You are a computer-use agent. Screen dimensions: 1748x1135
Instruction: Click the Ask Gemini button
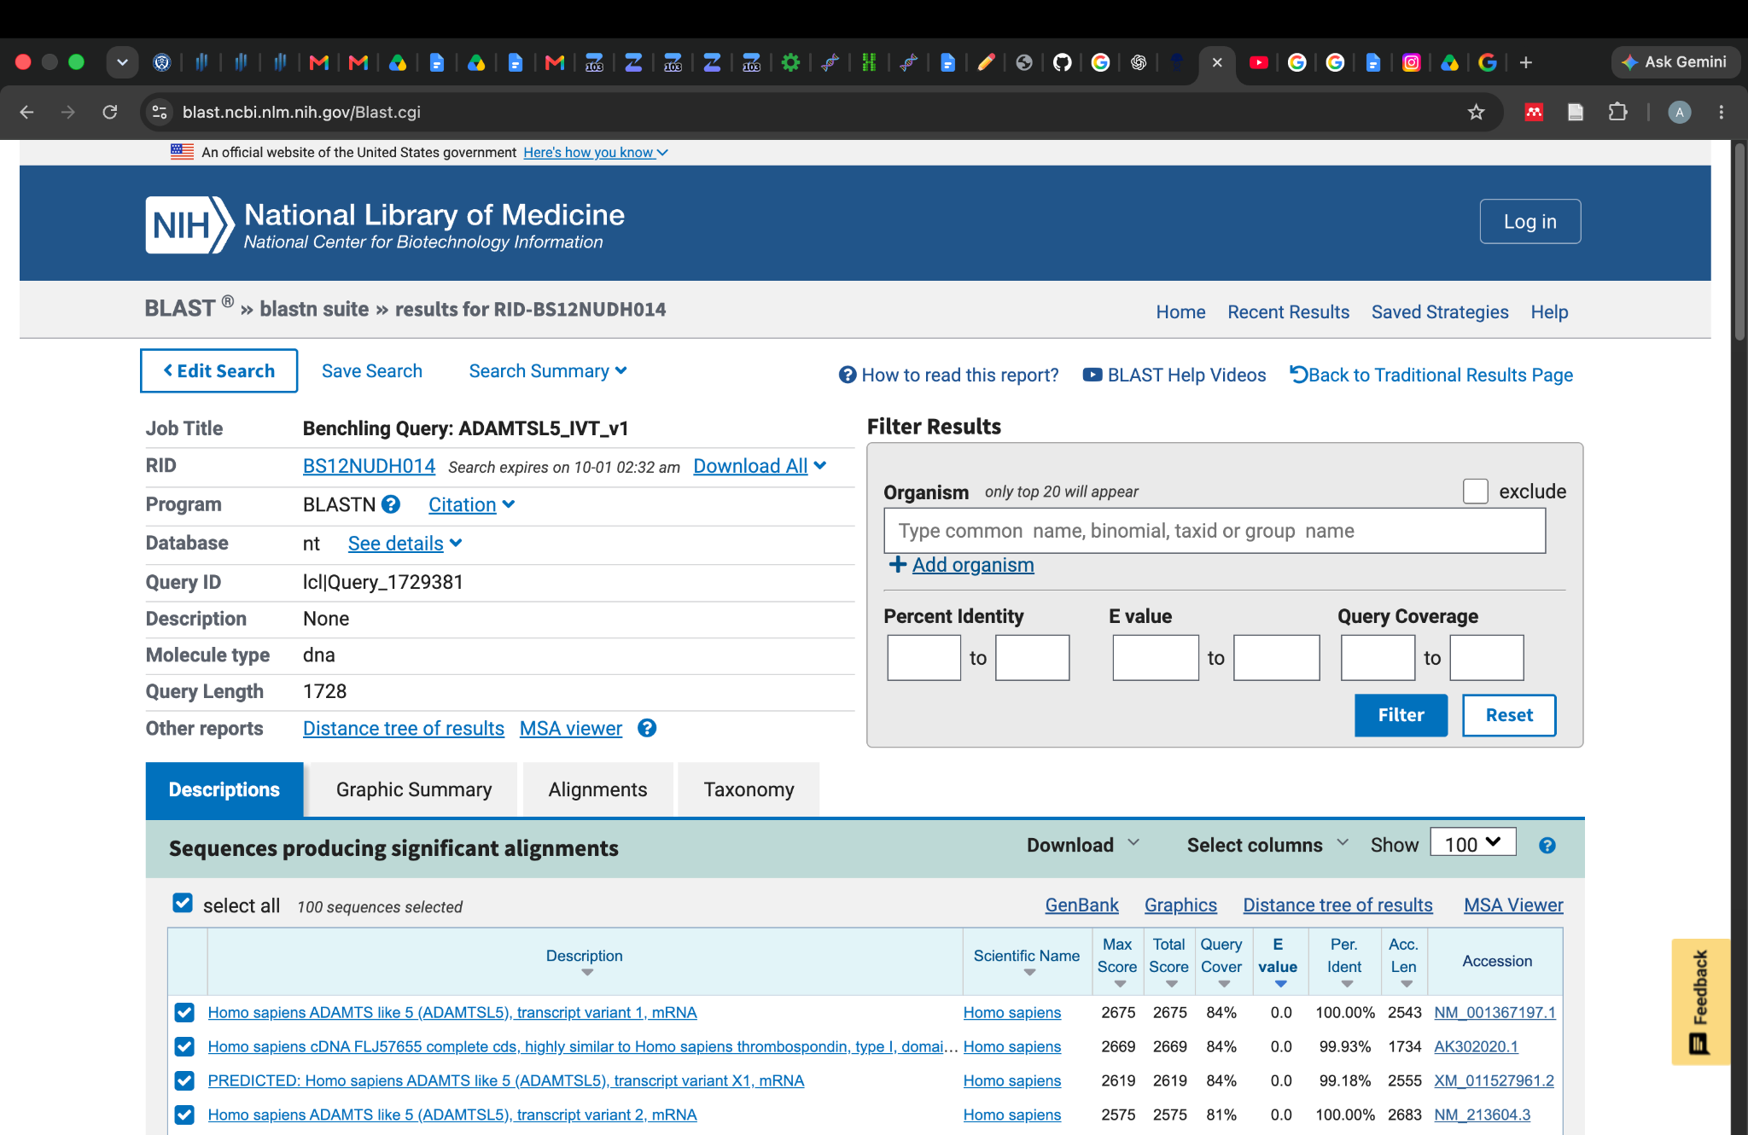coord(1675,62)
